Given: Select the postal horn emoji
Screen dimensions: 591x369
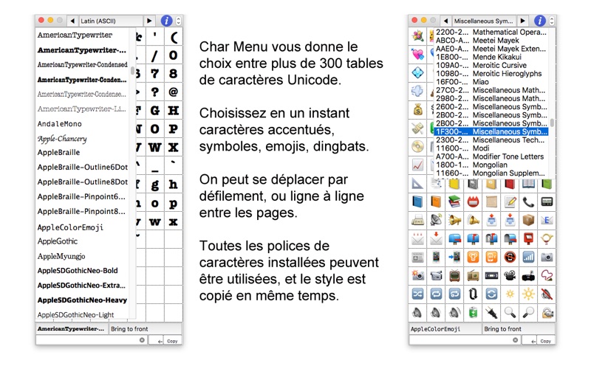Looking at the screenshot, I should point(547,238).
